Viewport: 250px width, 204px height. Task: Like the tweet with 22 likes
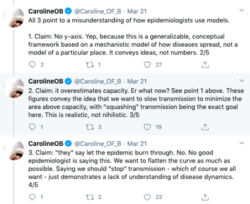click(x=147, y=197)
